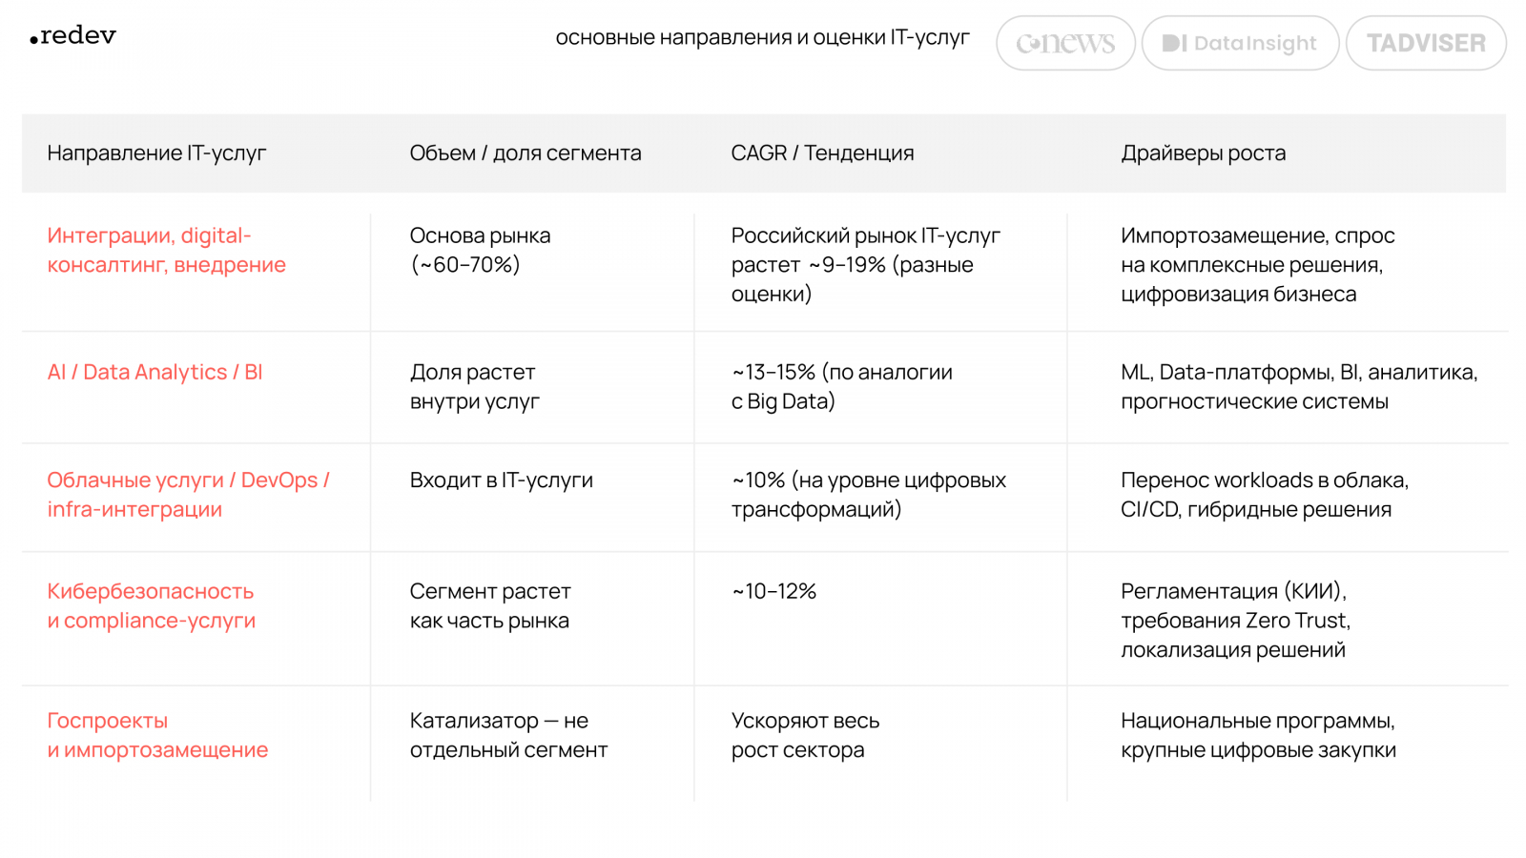Click the 'Регламентация (КИИ)' drivers cell

click(x=1235, y=620)
